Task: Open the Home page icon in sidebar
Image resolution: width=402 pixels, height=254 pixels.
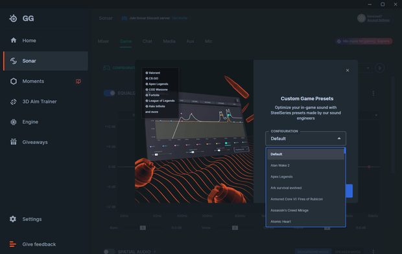Action: click(x=14, y=40)
